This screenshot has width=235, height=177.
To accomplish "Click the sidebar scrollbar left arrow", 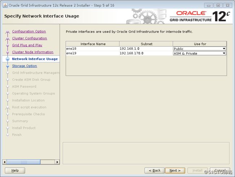I will click(x=5, y=162).
